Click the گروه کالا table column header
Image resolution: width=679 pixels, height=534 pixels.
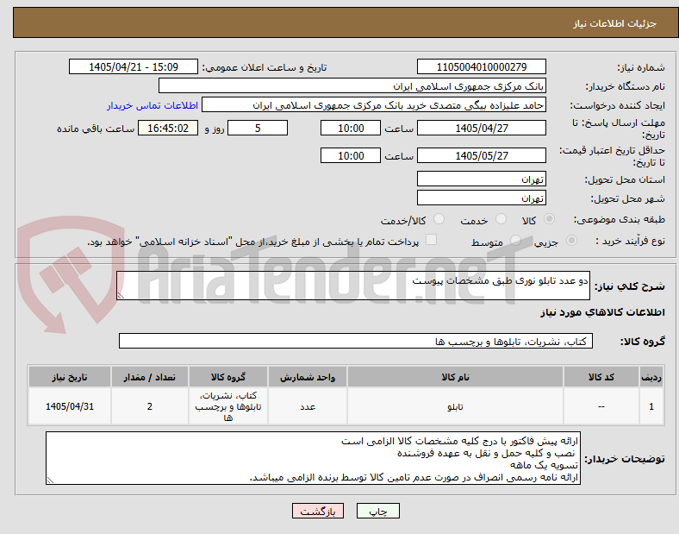tap(228, 377)
